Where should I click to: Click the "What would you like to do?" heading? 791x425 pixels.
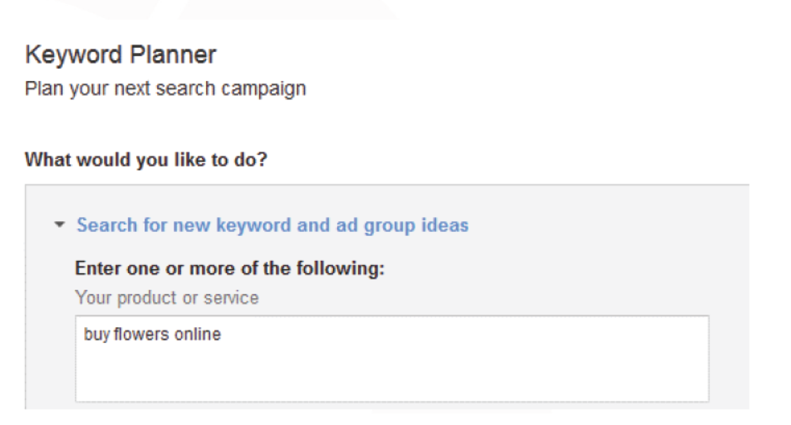[146, 160]
